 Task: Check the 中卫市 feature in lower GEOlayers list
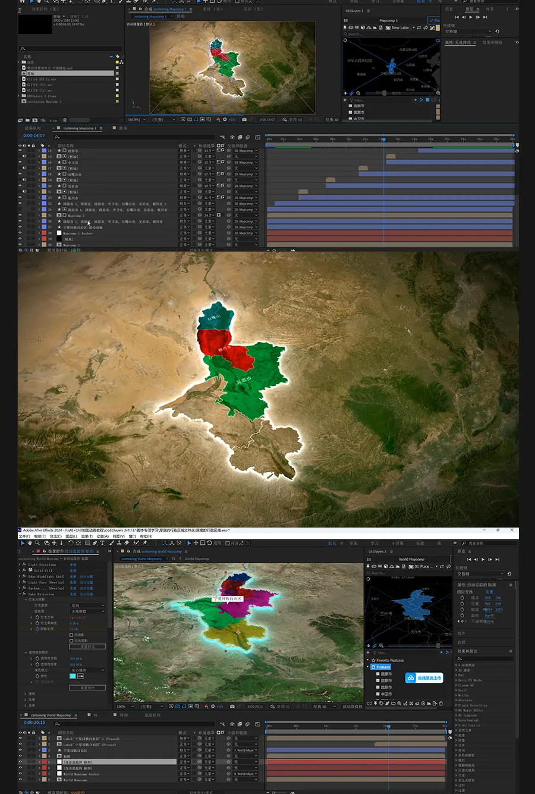(x=378, y=694)
